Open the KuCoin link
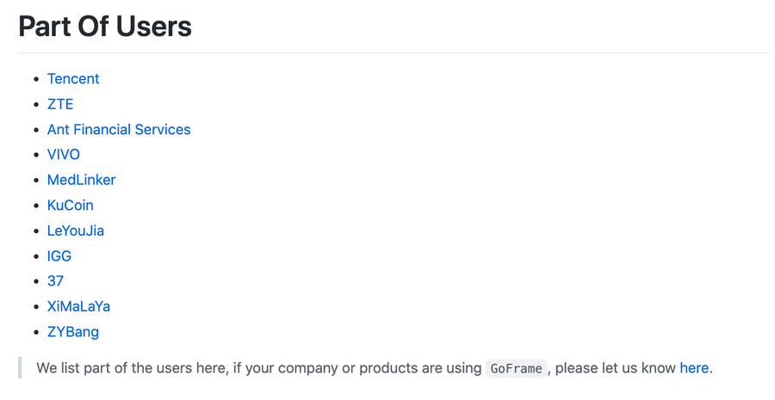This screenshot has height=400, width=775. click(x=70, y=206)
